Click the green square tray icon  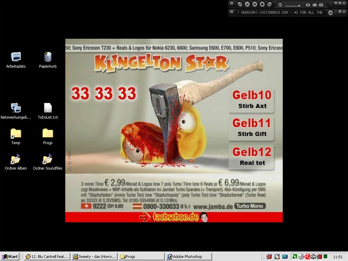click(325, 256)
